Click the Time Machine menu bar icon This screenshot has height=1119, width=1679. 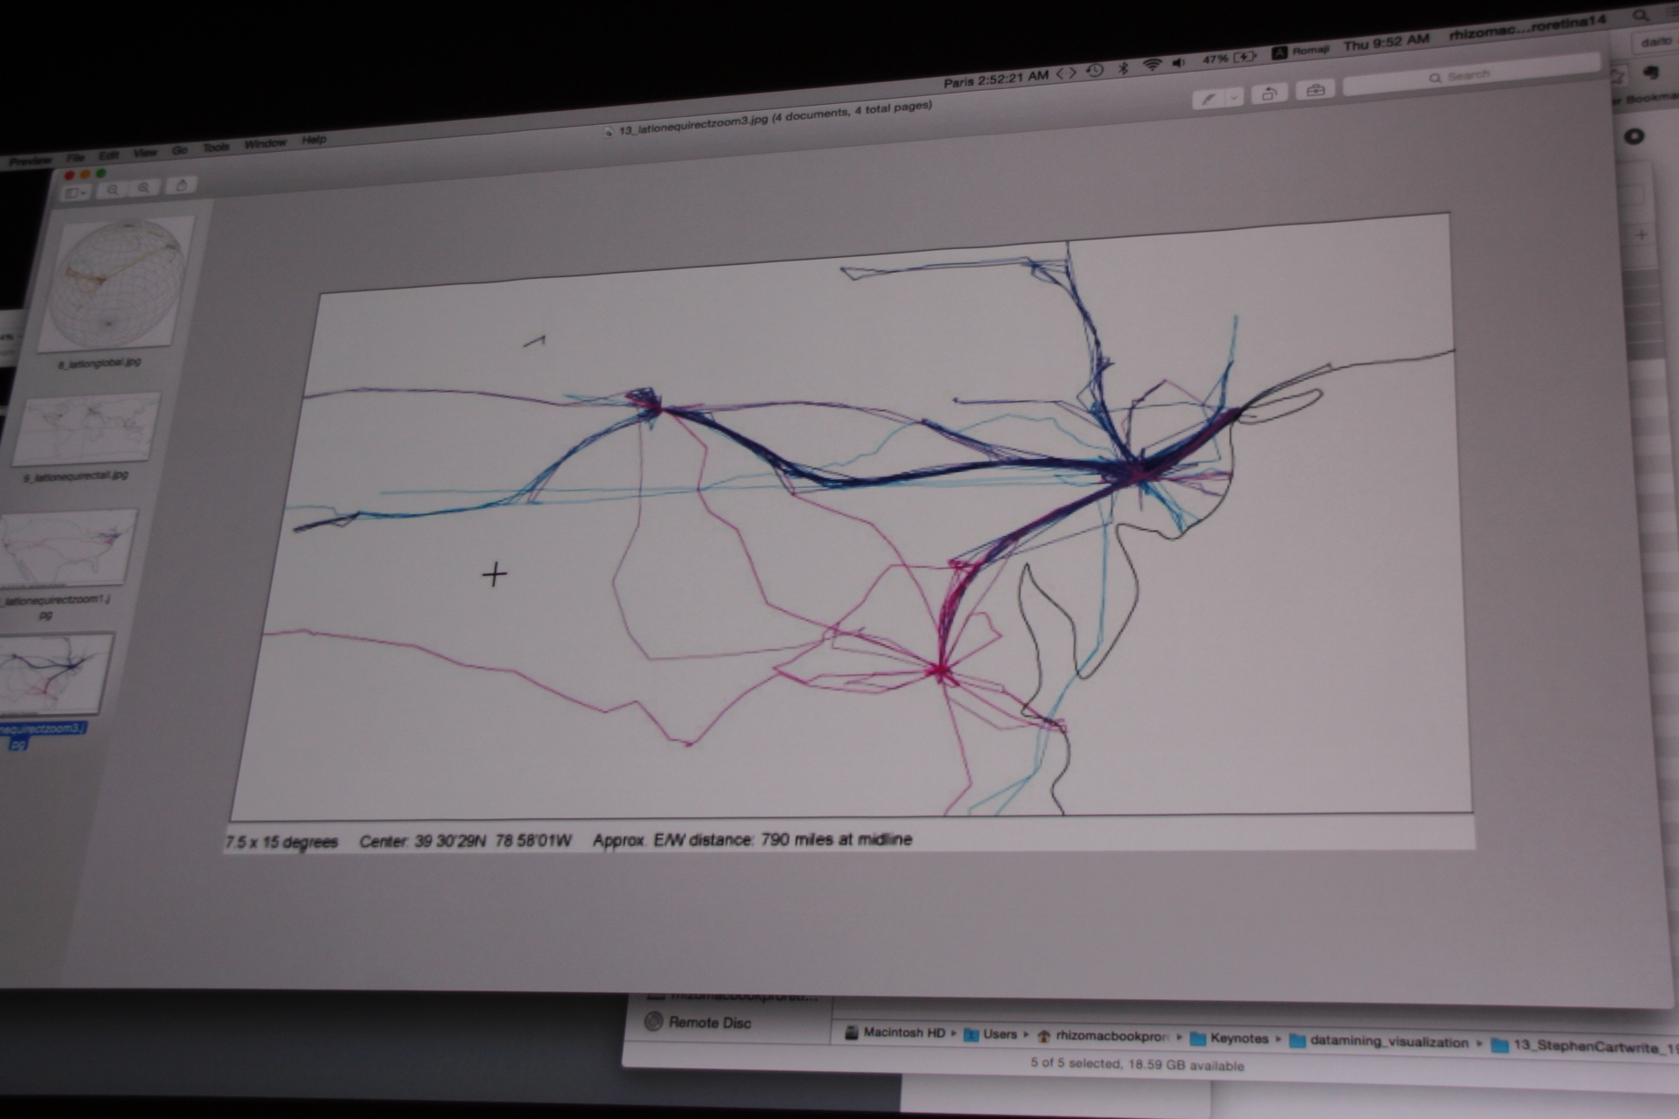[x=1095, y=70]
